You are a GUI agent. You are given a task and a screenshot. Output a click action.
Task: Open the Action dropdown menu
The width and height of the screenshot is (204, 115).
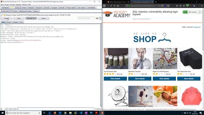43,19
